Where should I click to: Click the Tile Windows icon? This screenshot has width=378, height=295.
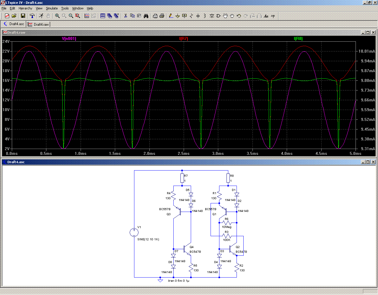(103, 16)
